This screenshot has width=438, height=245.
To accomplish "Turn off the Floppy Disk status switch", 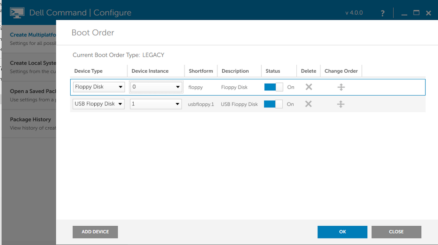I will [x=274, y=87].
